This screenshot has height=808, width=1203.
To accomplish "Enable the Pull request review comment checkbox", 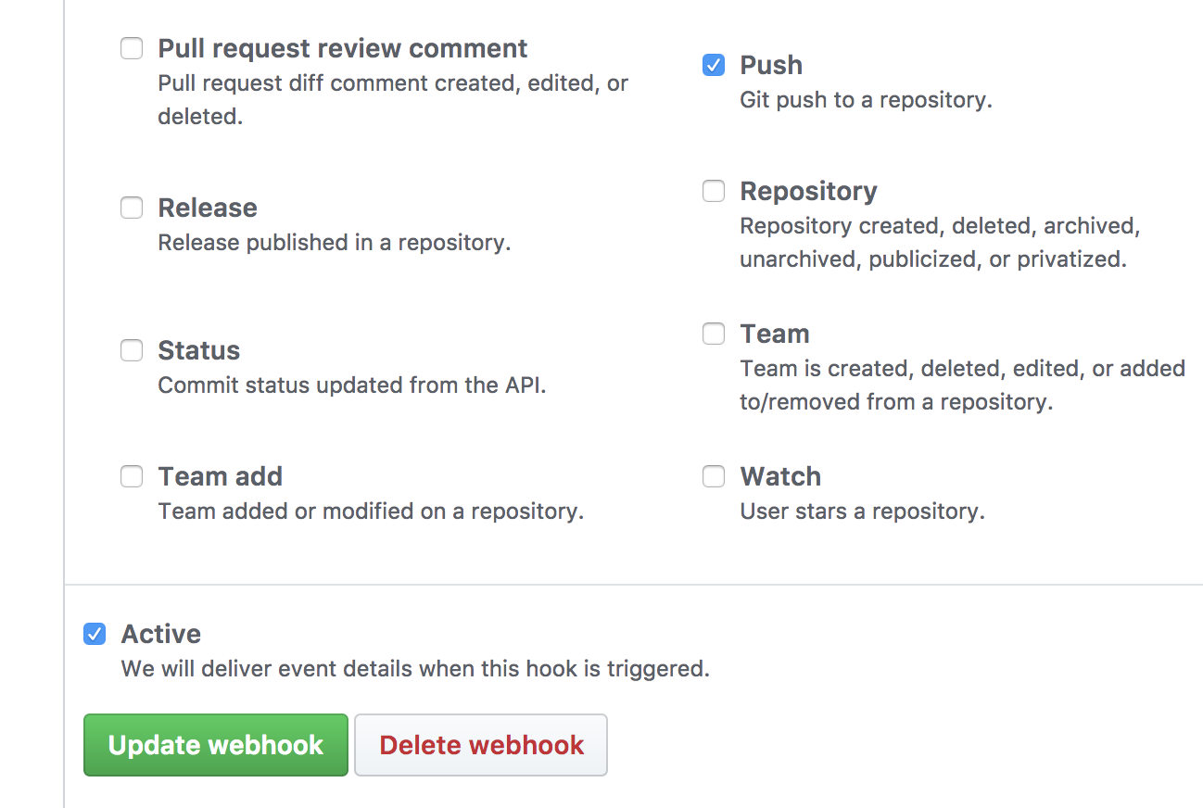I will 131,47.
